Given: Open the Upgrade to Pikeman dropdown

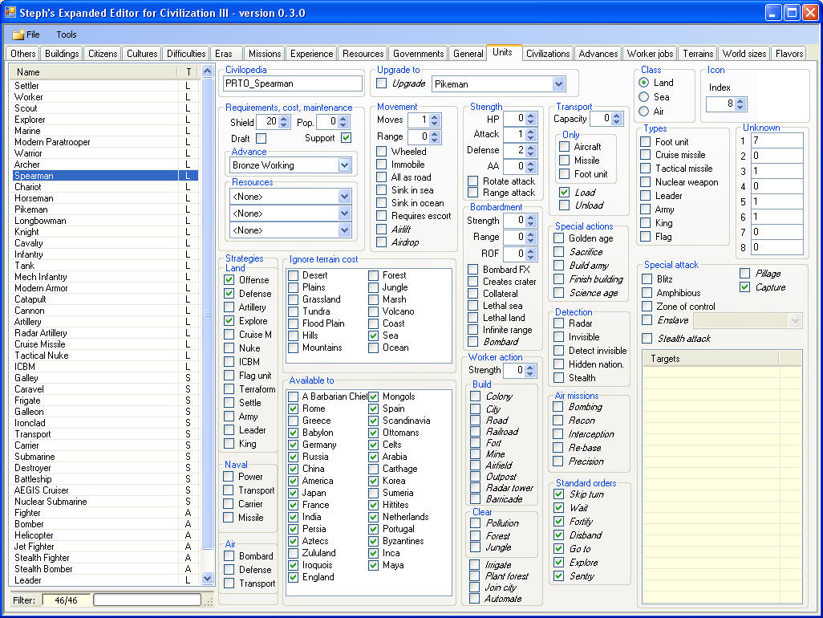Looking at the screenshot, I should pos(558,84).
